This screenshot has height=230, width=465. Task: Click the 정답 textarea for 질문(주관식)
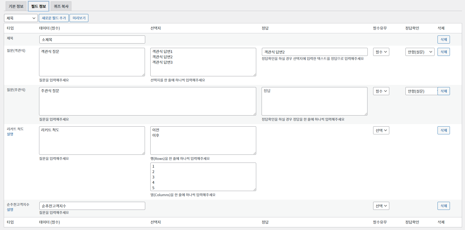[314, 101]
